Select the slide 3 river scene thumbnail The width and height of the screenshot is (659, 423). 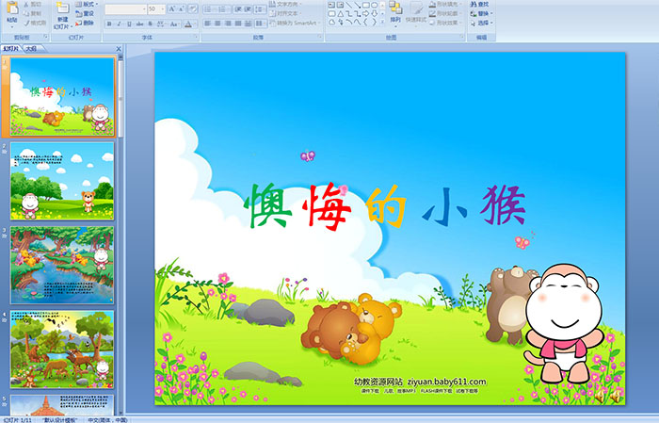coord(62,265)
